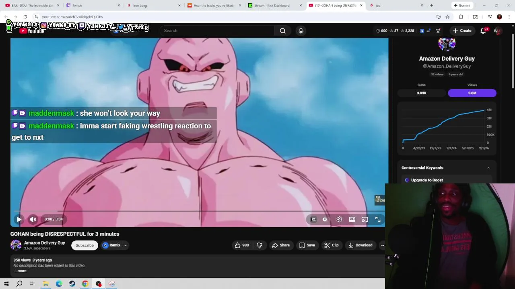
Task: Open account avatar menu in YouTube header
Action: click(x=498, y=31)
